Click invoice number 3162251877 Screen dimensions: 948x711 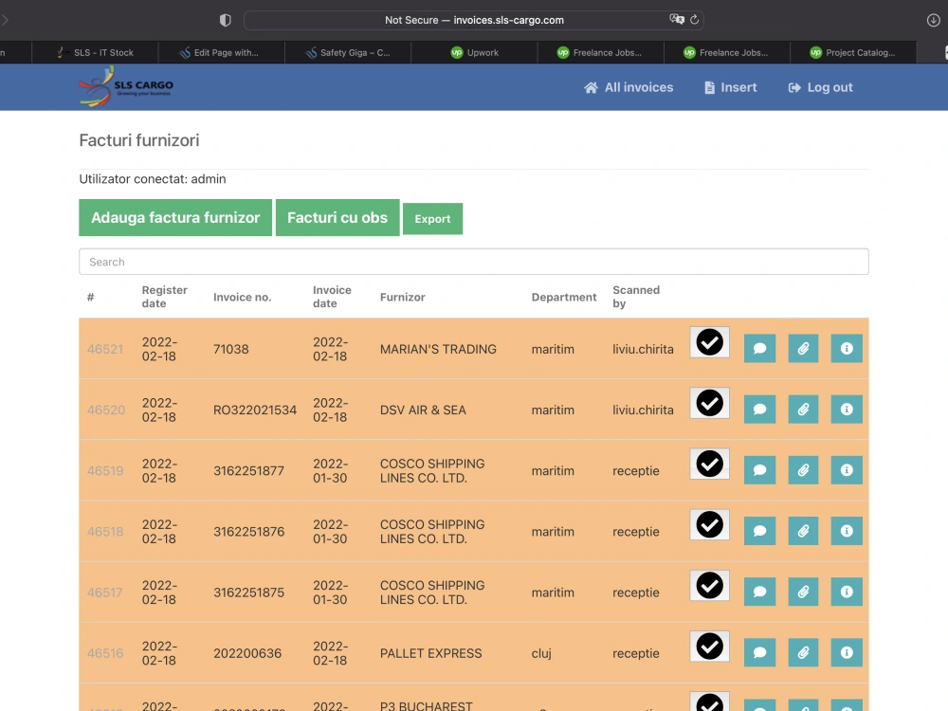(248, 471)
